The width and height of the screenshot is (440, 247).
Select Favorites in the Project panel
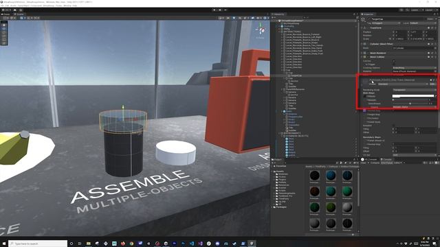click(x=281, y=166)
